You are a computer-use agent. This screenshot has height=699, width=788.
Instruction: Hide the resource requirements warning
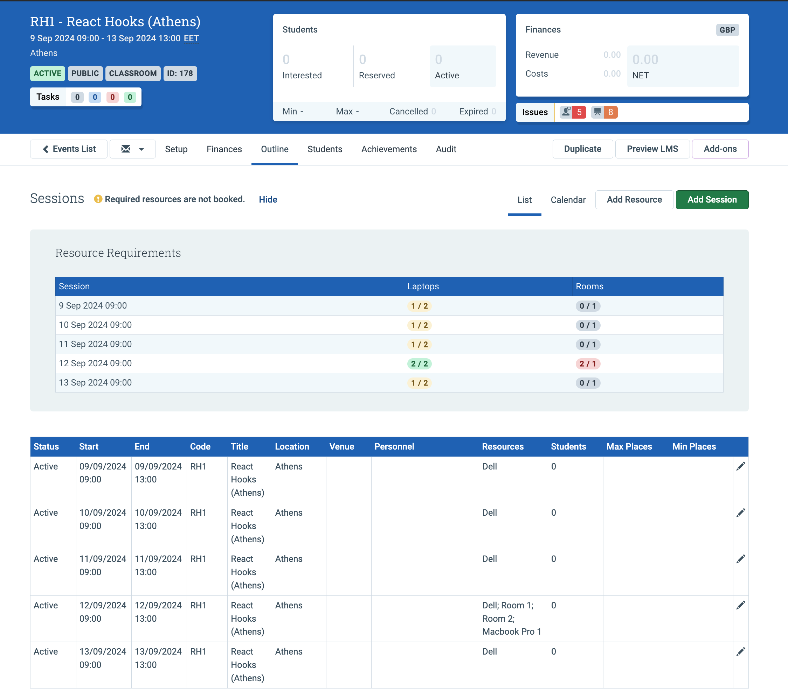[268, 199]
